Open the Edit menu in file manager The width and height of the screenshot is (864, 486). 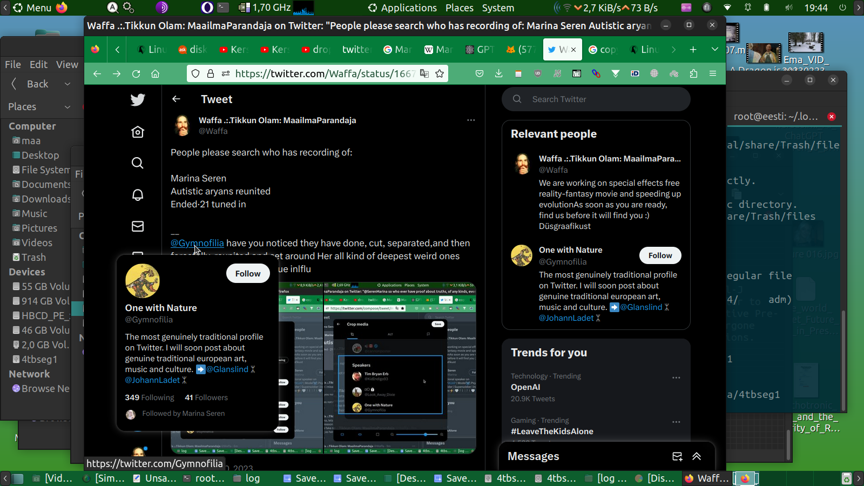(x=38, y=64)
